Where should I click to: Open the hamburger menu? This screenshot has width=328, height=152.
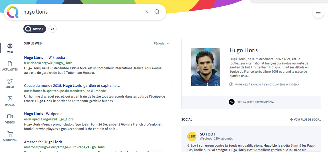(318, 13)
